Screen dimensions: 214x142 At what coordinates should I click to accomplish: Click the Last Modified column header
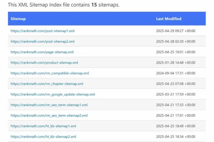[x=169, y=19]
